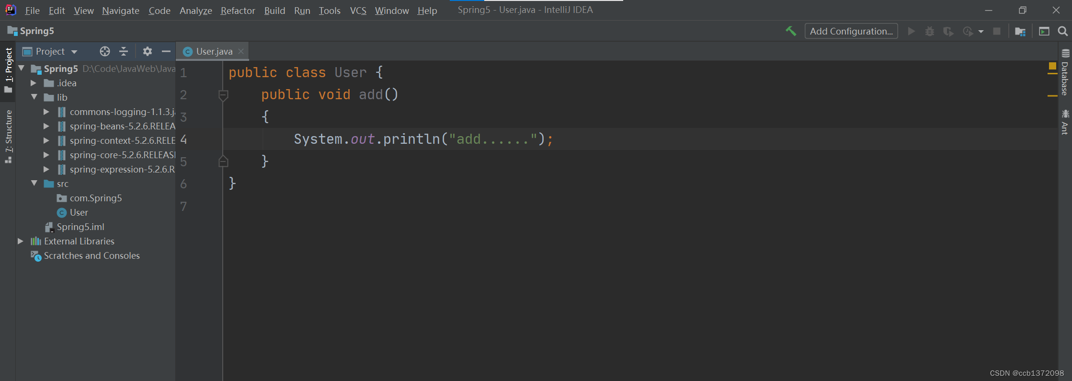The image size is (1072, 381).
Task: Open the Project Structure icon
Action: tap(1020, 31)
